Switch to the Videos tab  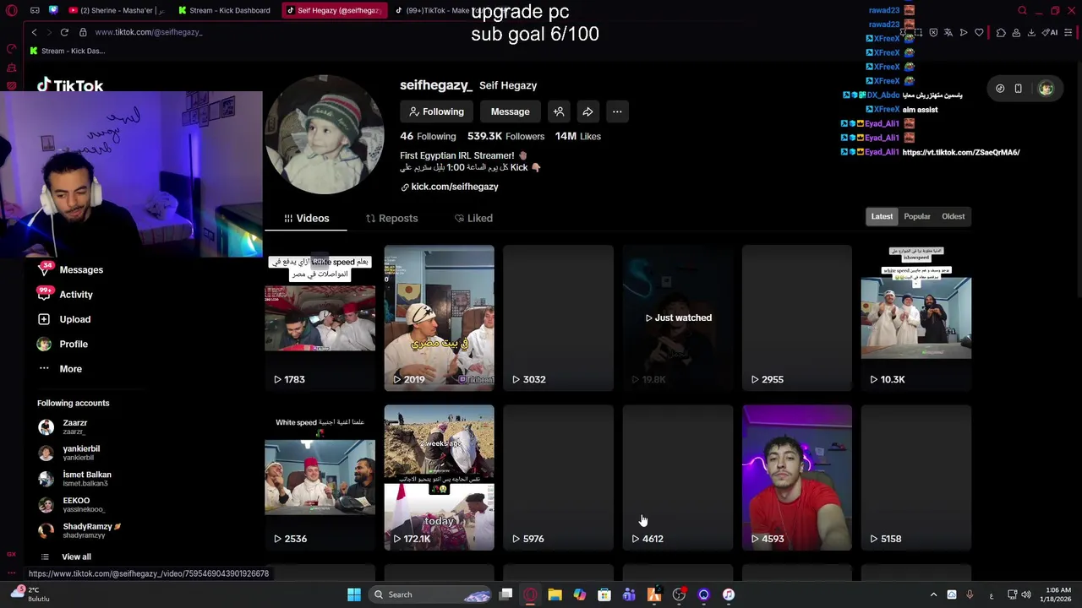click(306, 218)
